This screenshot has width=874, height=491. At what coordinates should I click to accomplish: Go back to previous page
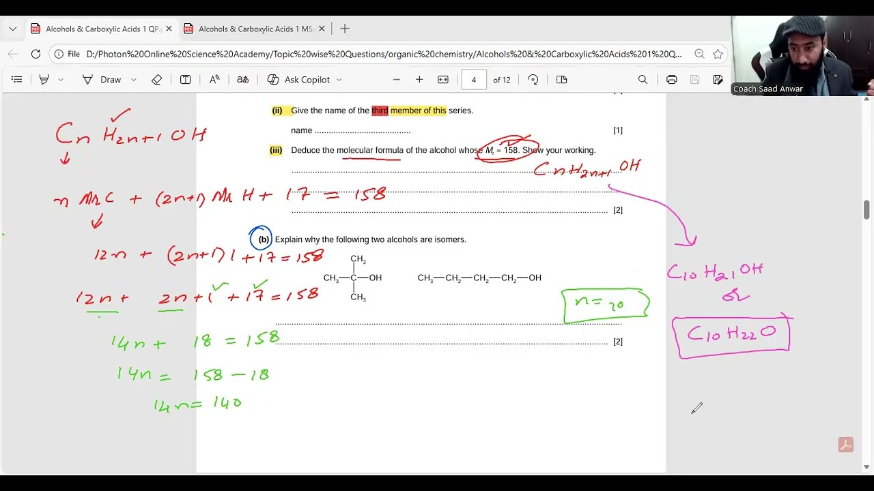pos(12,54)
